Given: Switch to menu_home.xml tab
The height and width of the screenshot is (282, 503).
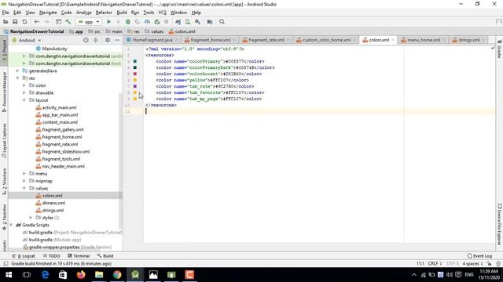Looking at the screenshot, I should [424, 40].
